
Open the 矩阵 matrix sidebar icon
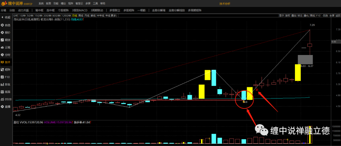[x=5, y=70]
